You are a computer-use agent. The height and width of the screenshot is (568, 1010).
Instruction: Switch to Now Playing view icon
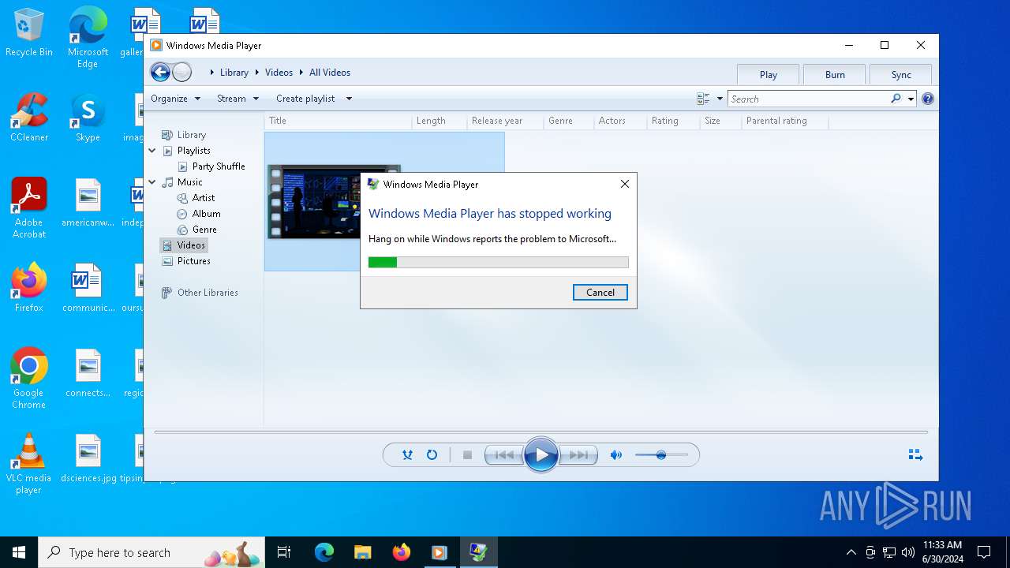pos(915,455)
